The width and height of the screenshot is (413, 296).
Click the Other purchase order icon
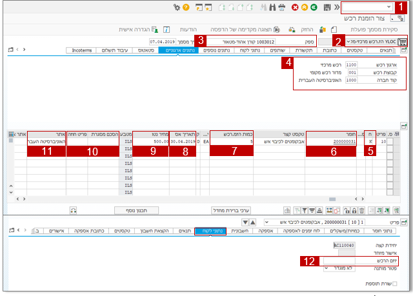(323, 30)
